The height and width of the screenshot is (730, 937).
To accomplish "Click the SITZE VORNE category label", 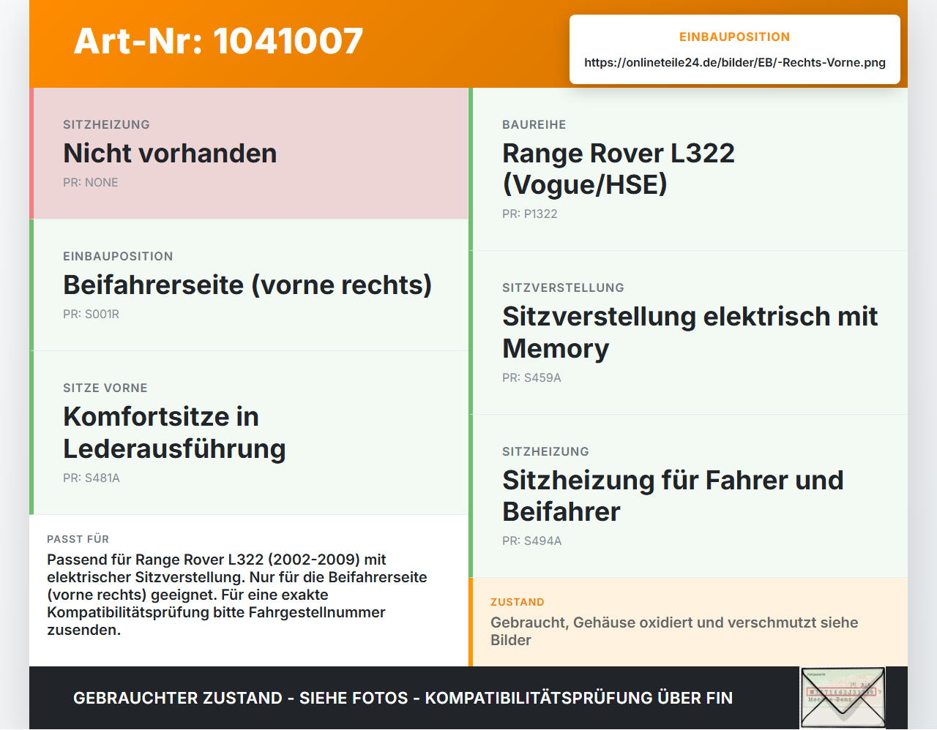I will click(x=105, y=388).
